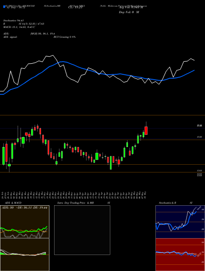Click the 'Avg Vol: 0.343 M' text
Viewport: 205px width, 271px height.
pyautogui.click(x=131, y=7)
